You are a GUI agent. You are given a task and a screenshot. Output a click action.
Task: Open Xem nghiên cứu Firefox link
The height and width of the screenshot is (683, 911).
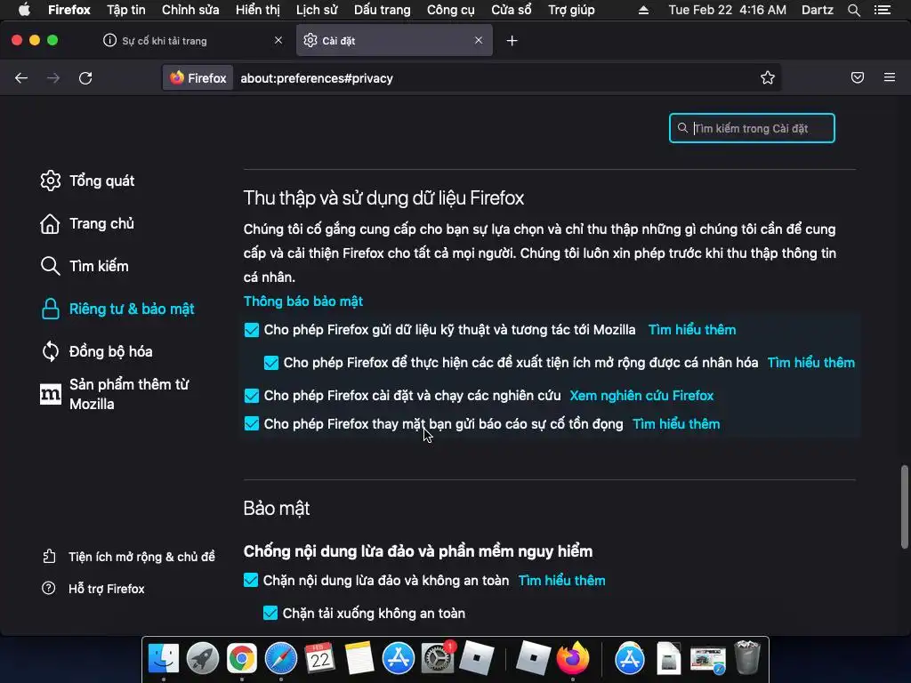click(641, 396)
